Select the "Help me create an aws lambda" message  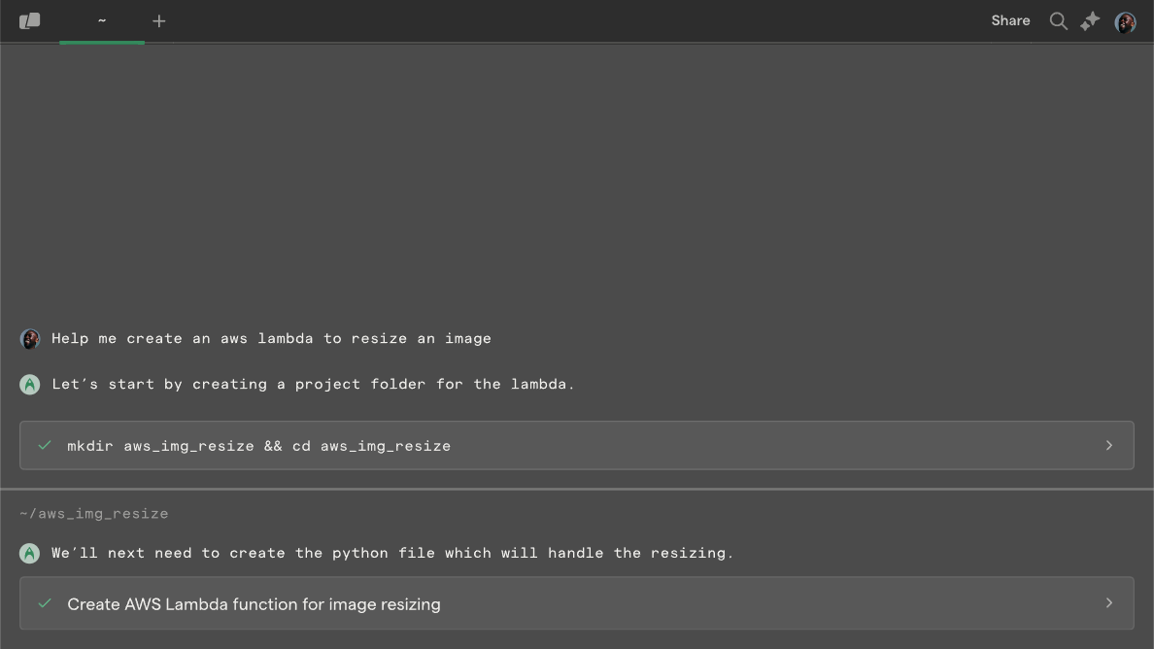coord(271,338)
